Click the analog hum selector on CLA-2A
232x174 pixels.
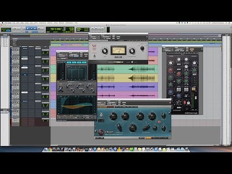coord(118,62)
